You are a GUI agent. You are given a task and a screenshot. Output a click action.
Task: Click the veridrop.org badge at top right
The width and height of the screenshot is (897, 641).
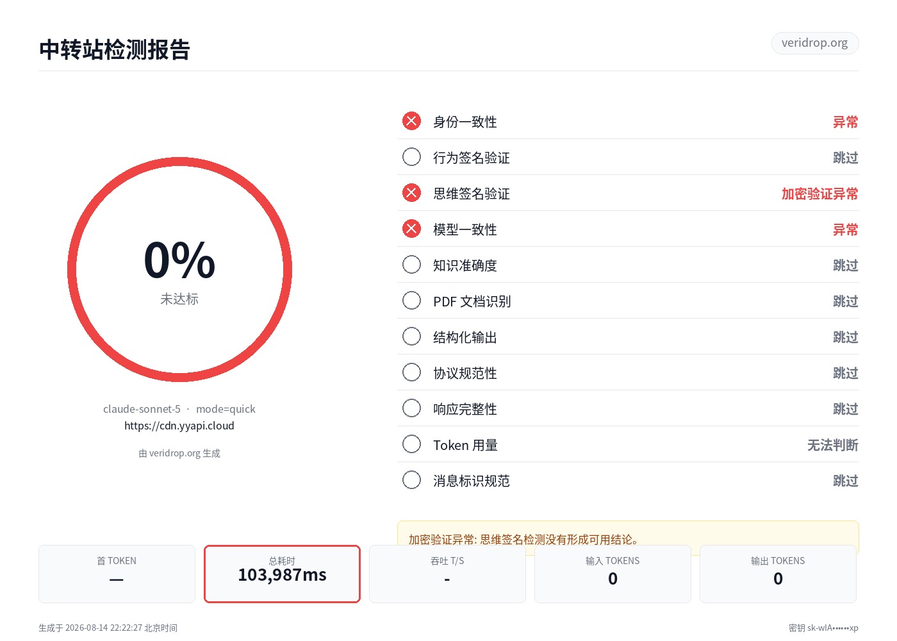click(815, 43)
